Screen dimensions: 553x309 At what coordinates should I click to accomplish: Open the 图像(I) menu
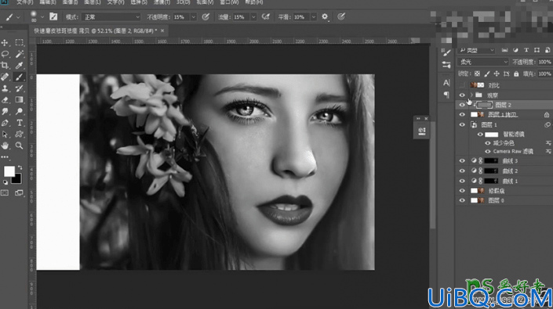click(x=70, y=2)
